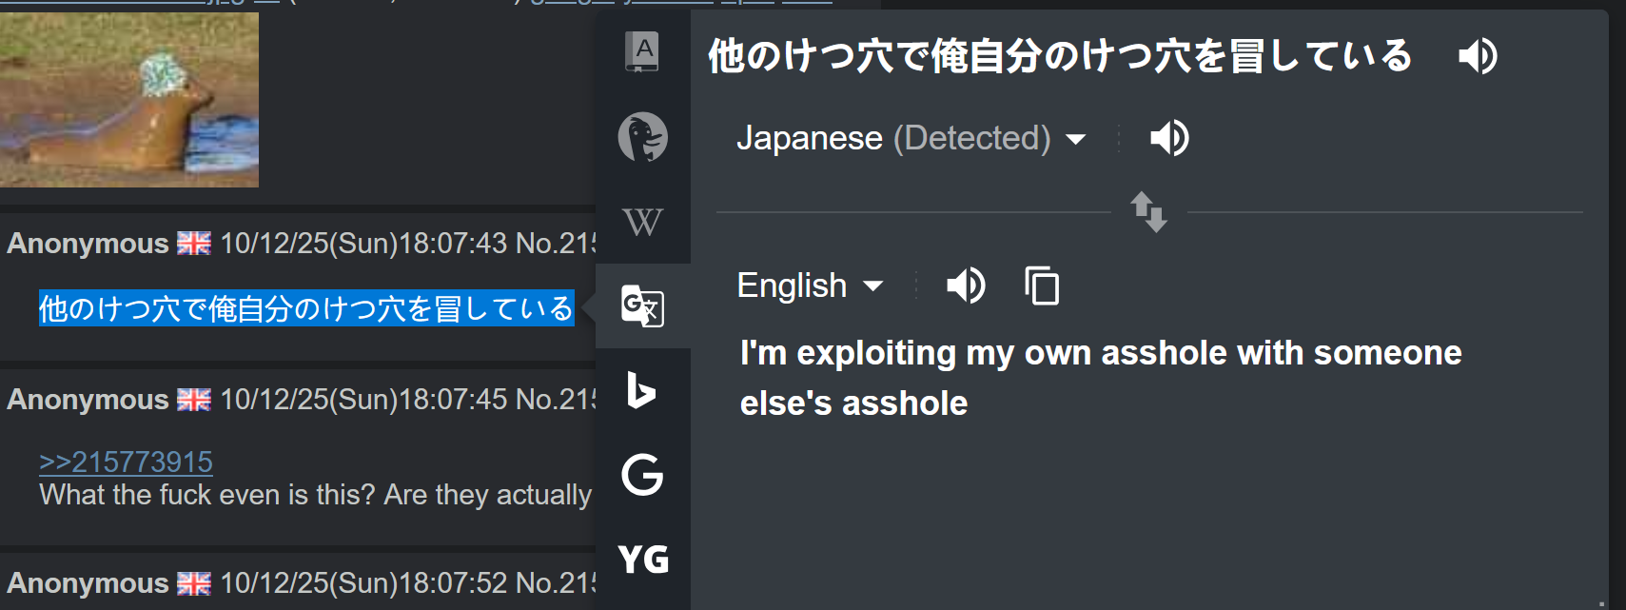Click timestamp 10/12/25(Sun)18:07:52

pos(364,583)
